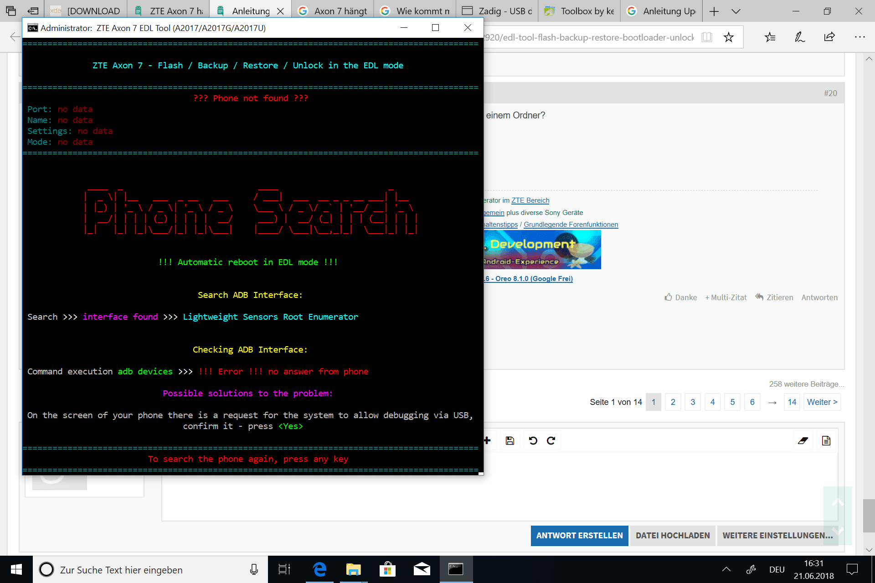Click the taskbar microphone icon
875x583 pixels.
[x=254, y=569]
